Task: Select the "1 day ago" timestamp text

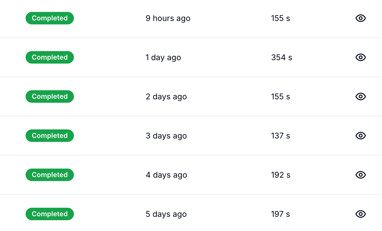Action: [x=163, y=58]
